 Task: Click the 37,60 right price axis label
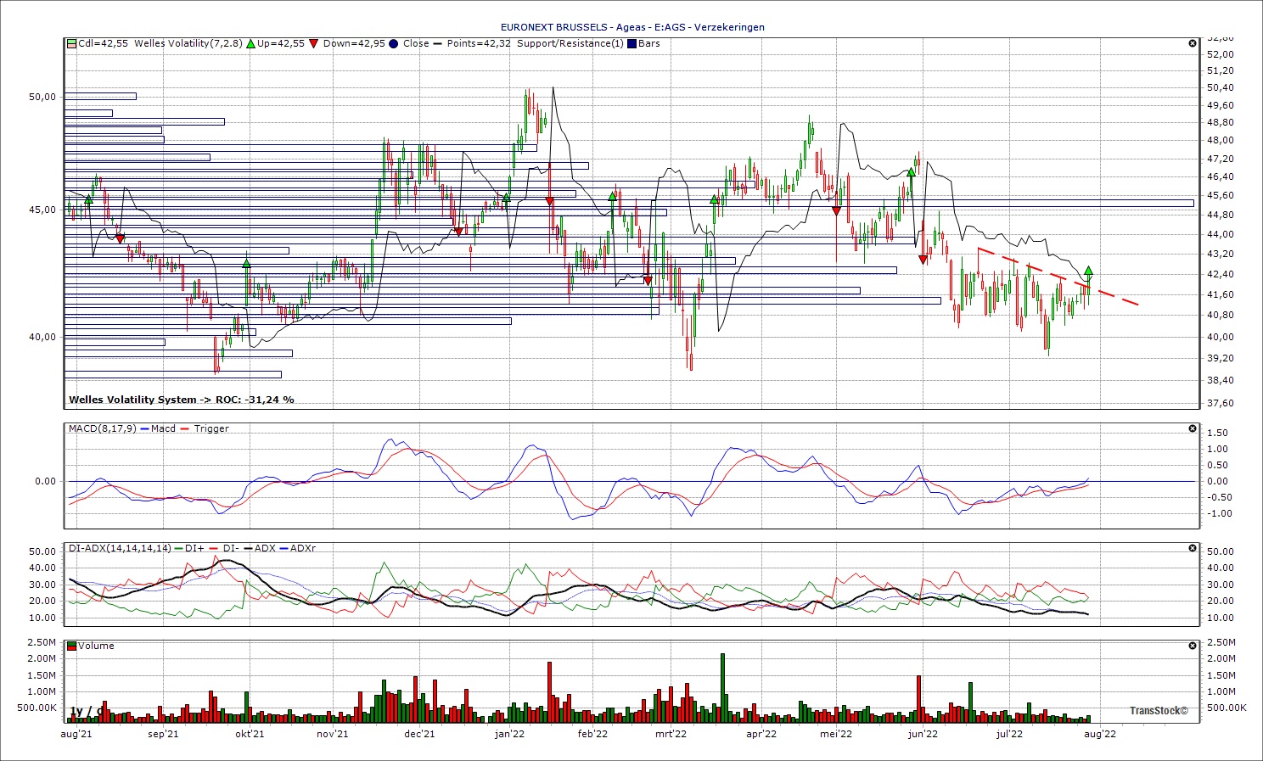coord(1221,403)
